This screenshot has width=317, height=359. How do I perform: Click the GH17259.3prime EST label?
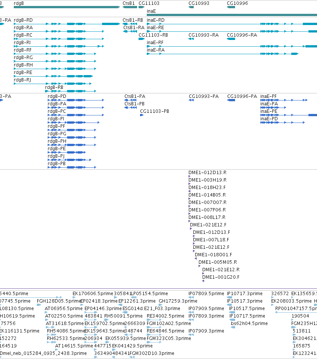pos(178,301)
